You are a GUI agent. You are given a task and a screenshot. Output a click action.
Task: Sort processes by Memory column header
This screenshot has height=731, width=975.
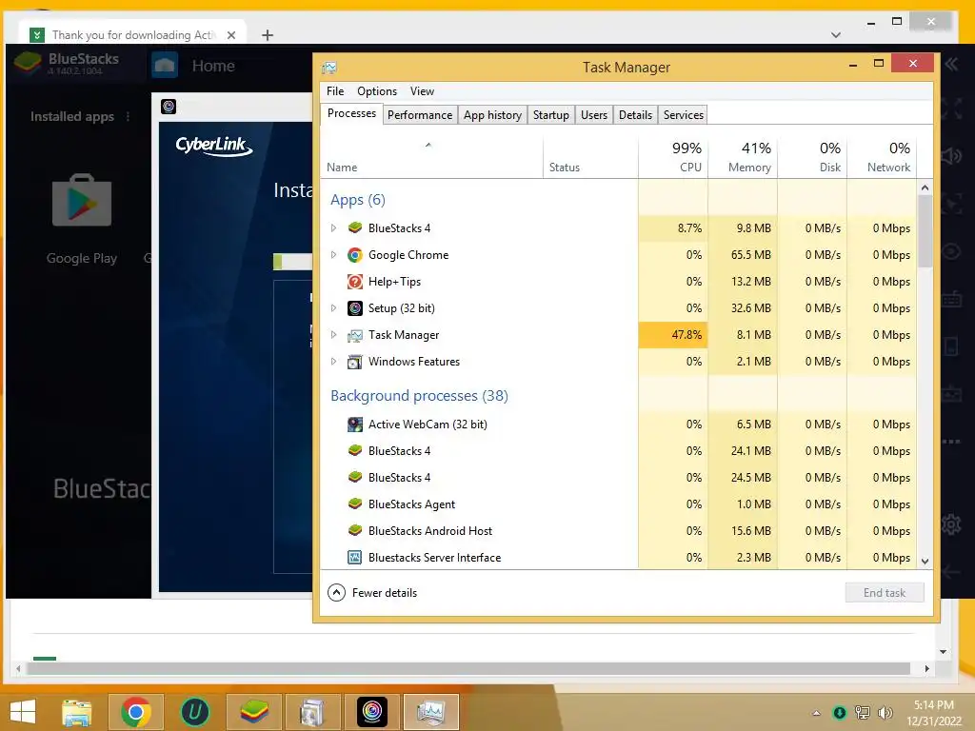pos(743,157)
